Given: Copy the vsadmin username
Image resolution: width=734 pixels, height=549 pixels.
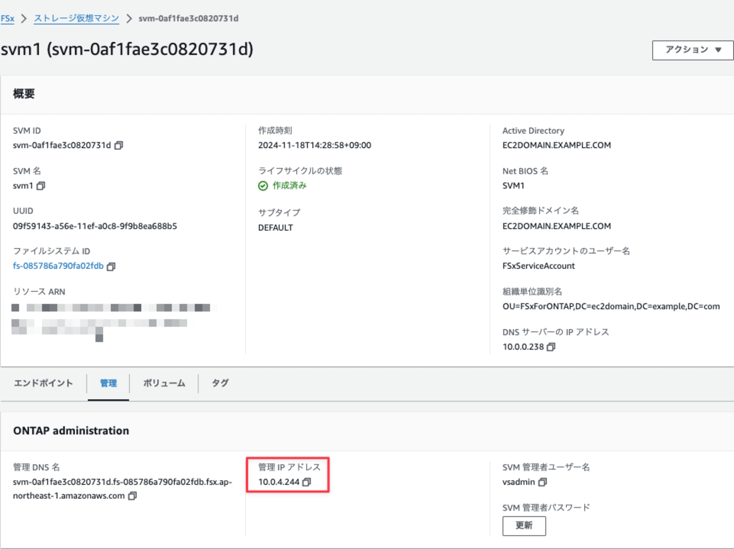Looking at the screenshot, I should point(542,482).
